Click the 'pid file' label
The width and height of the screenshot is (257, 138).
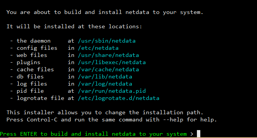tap(30, 91)
